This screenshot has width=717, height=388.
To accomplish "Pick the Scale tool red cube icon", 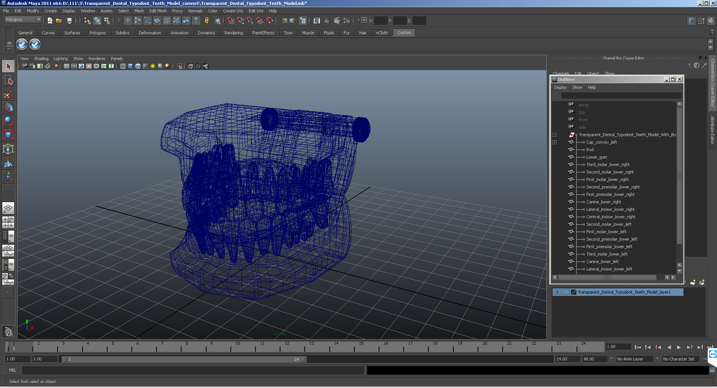I will point(8,135).
